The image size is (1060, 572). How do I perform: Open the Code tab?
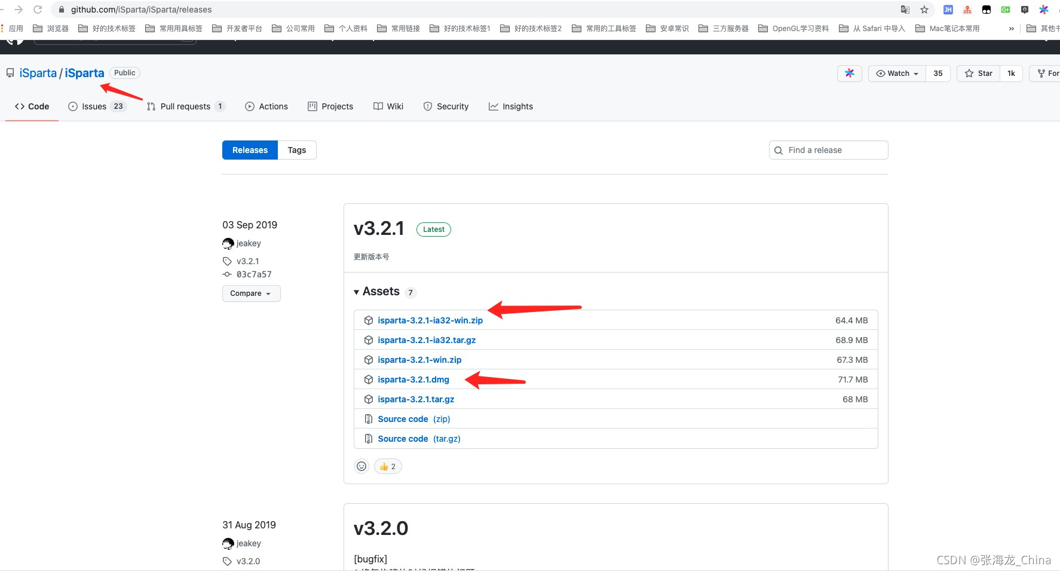click(32, 106)
